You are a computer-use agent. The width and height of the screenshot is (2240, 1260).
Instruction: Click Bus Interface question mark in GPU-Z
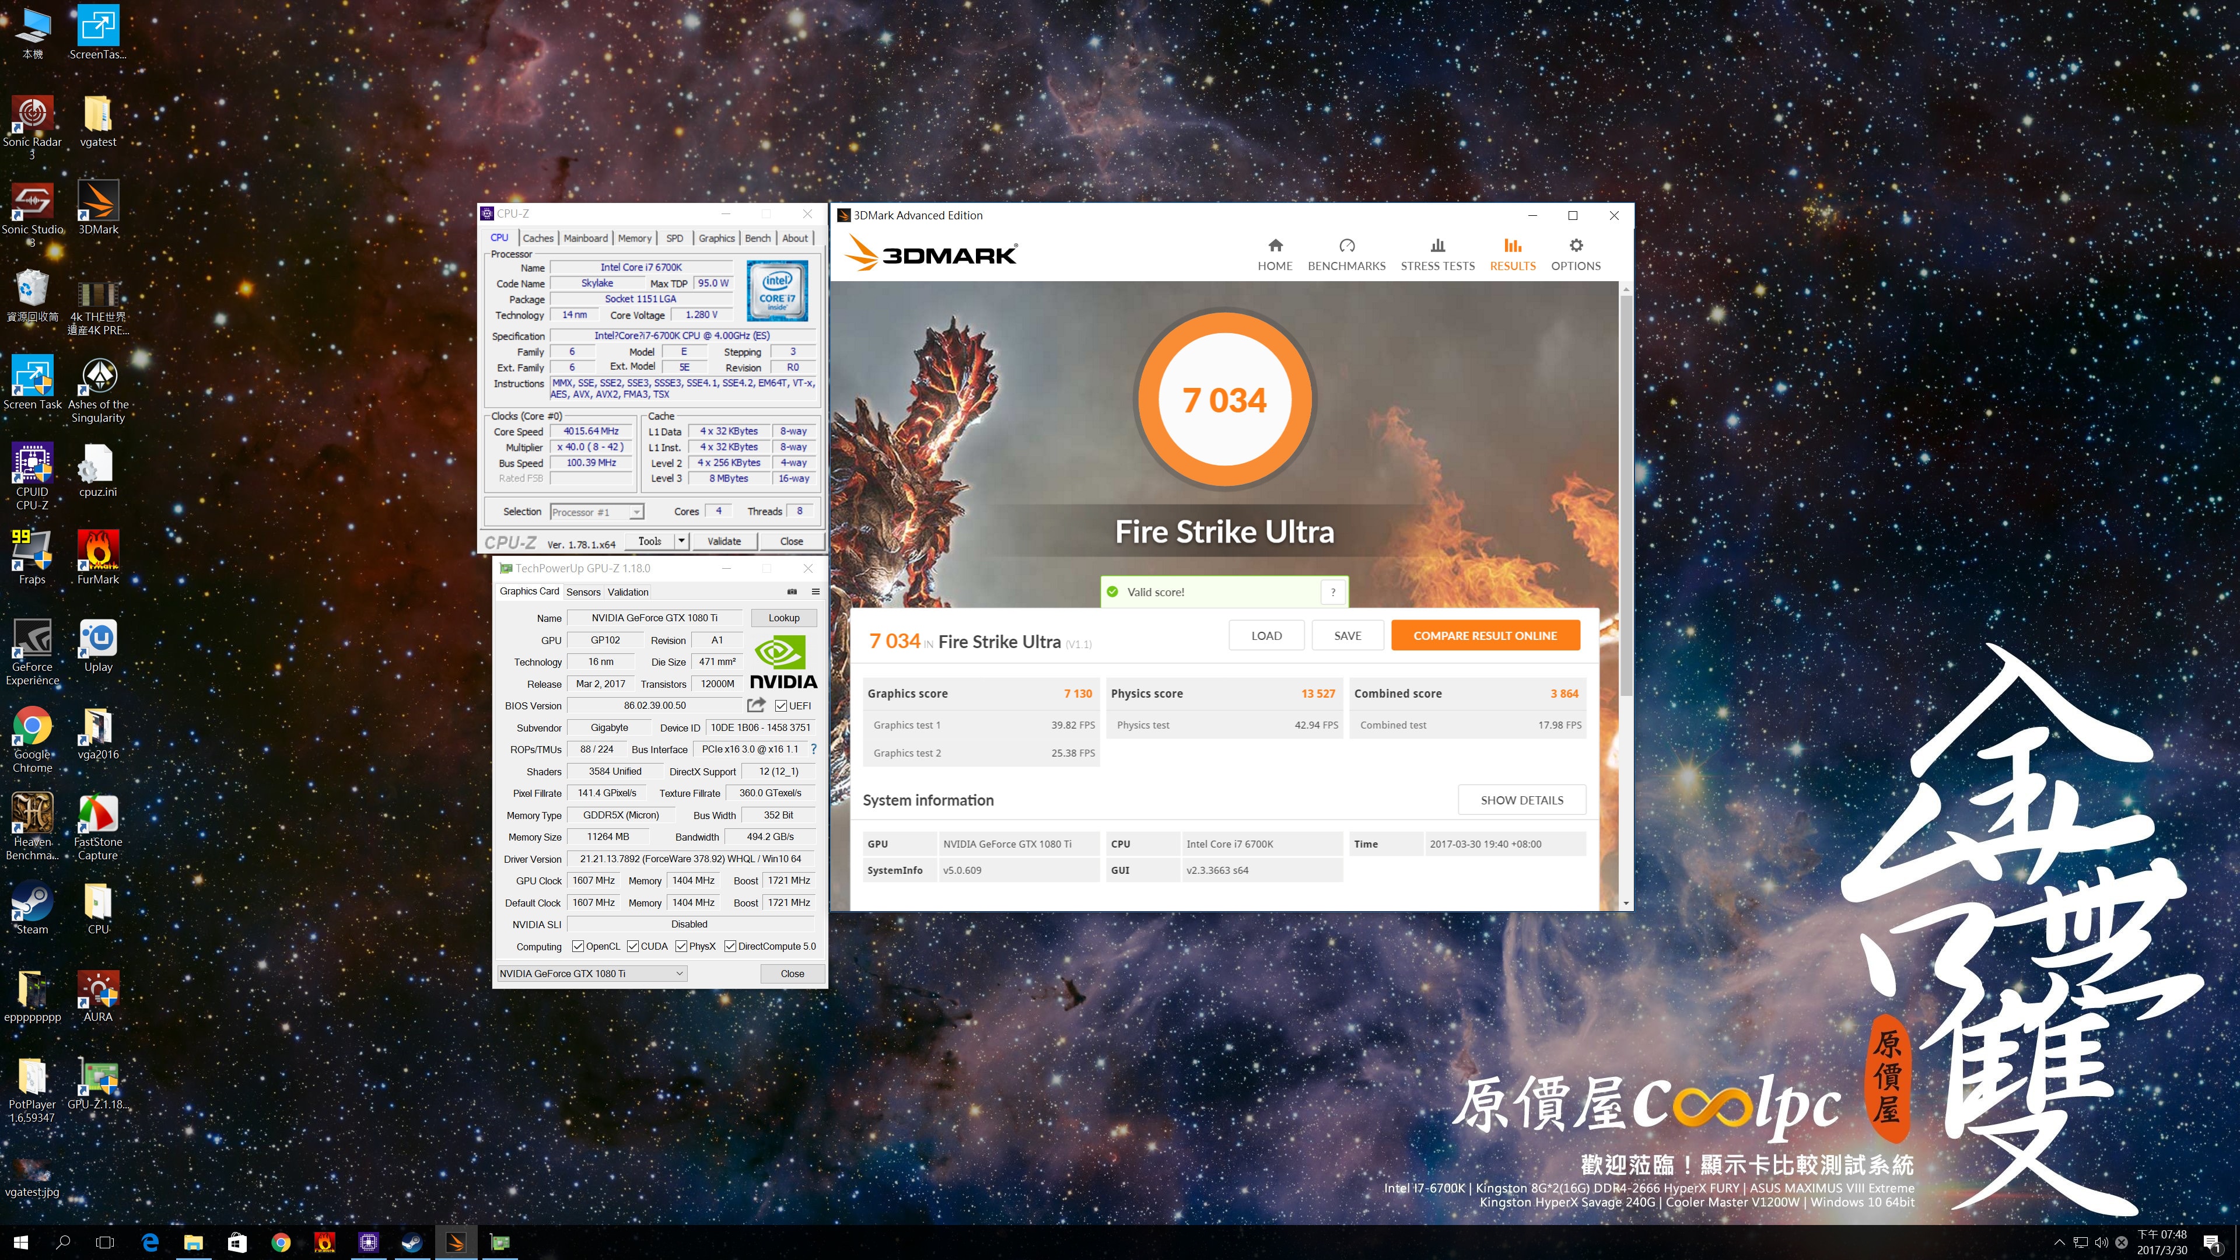[x=813, y=748]
